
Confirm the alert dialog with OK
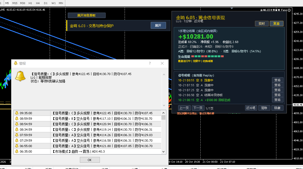pyautogui.click(x=90, y=160)
